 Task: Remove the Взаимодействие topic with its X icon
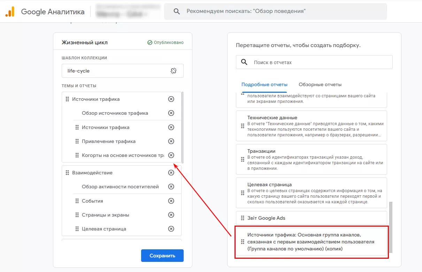click(171, 173)
